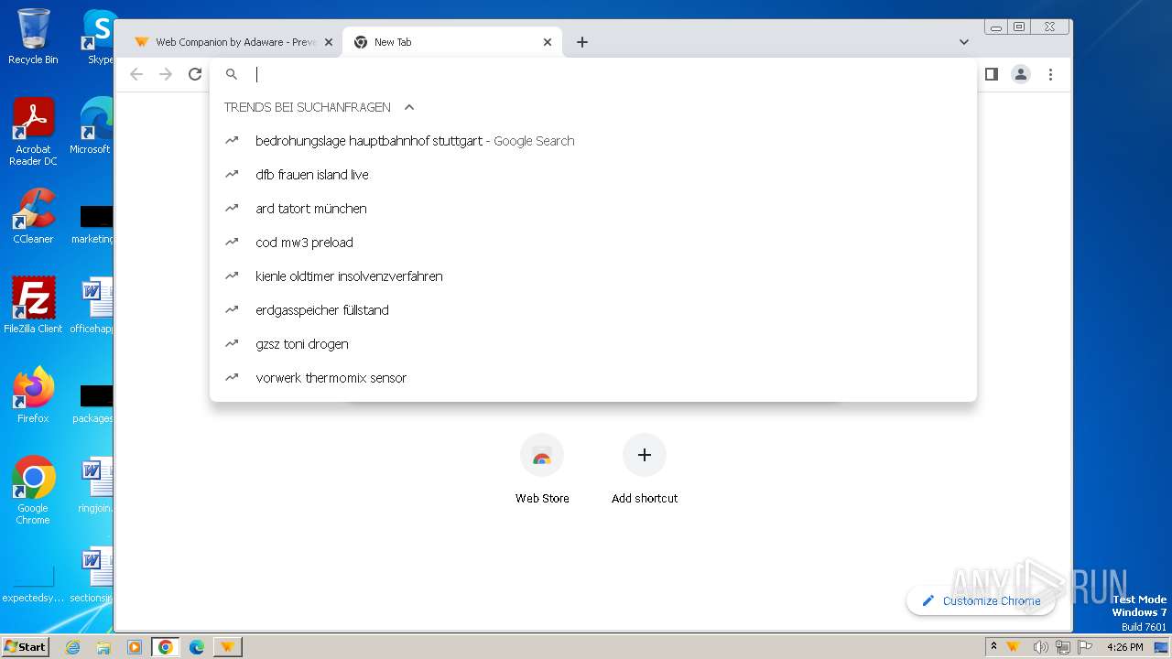Screen dimensions: 1172x659
Task: Open the expectedsy... desktop file
Action: [33, 586]
